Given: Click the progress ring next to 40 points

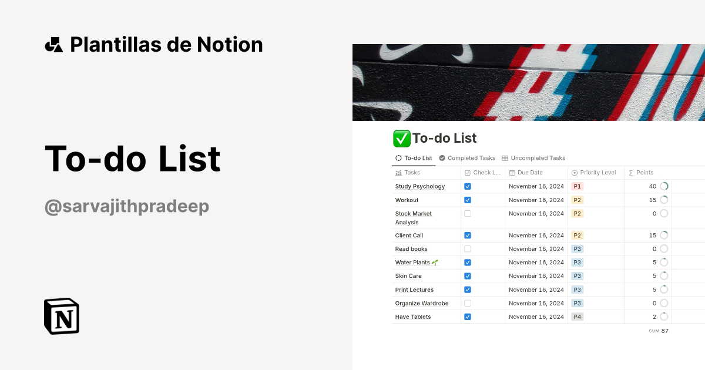Looking at the screenshot, I should [664, 186].
